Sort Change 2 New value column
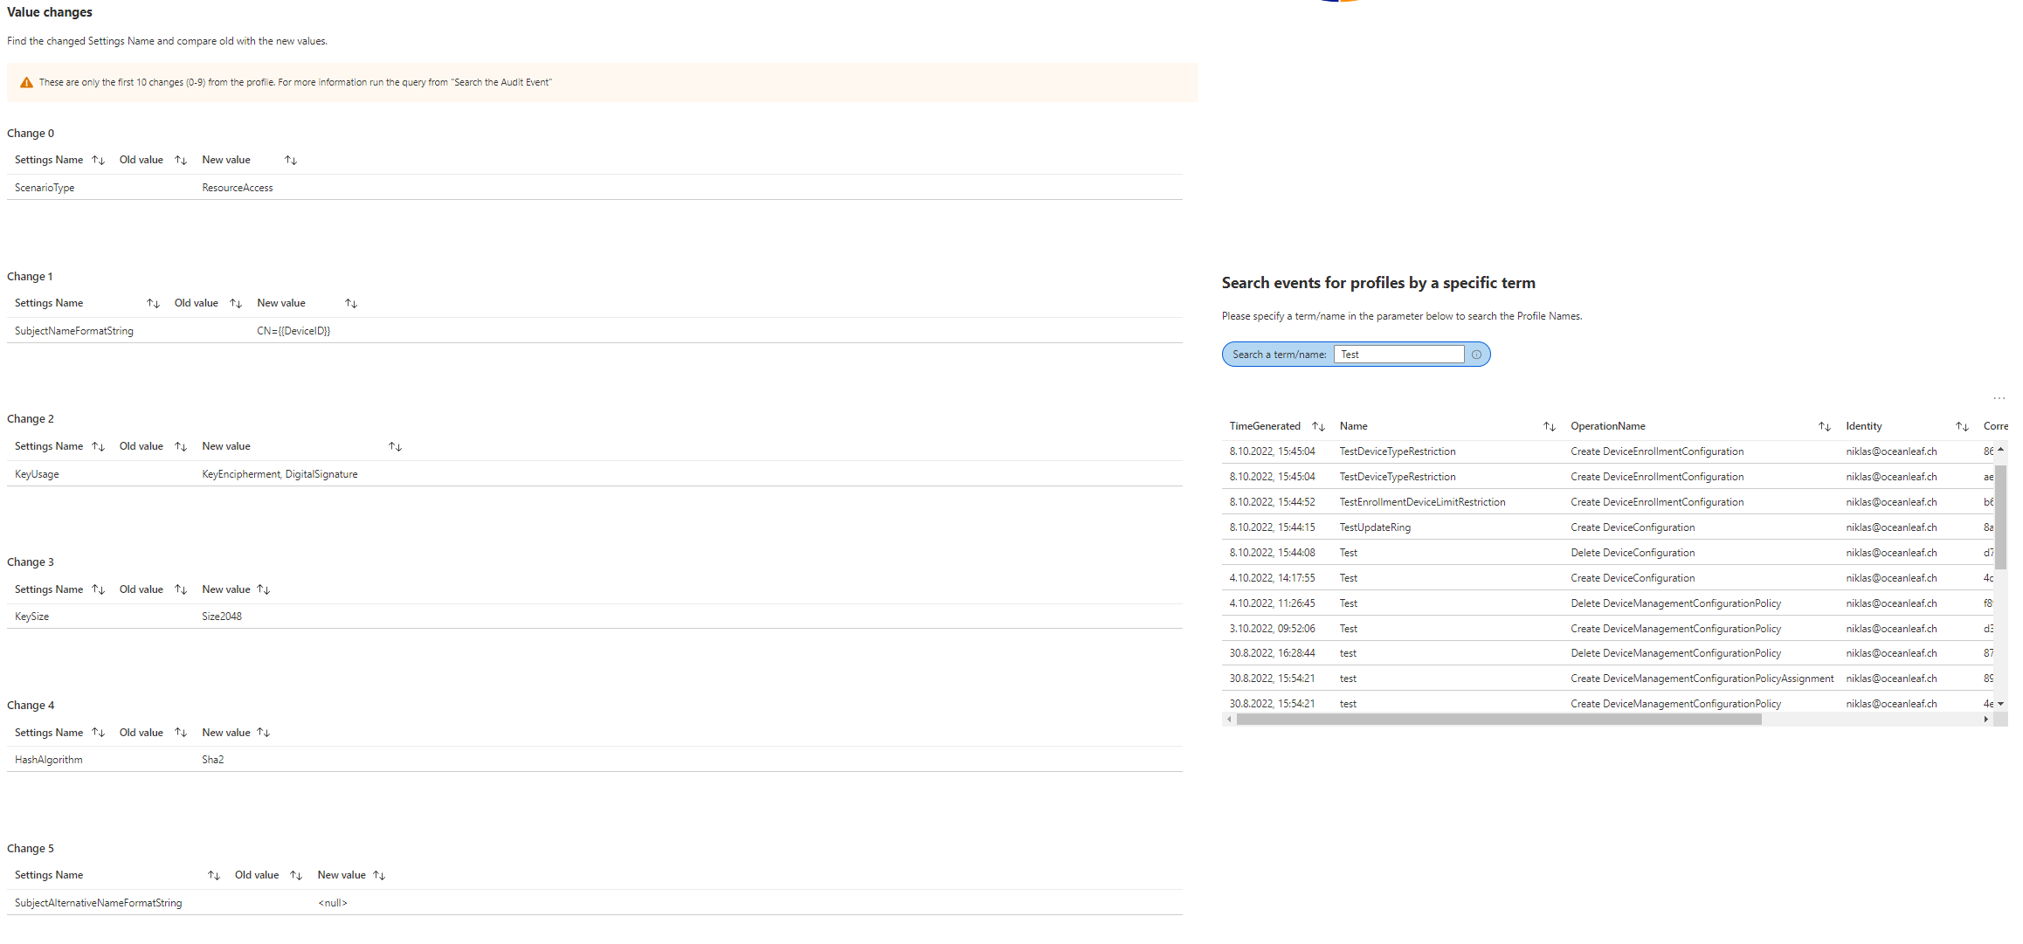 [x=395, y=447]
